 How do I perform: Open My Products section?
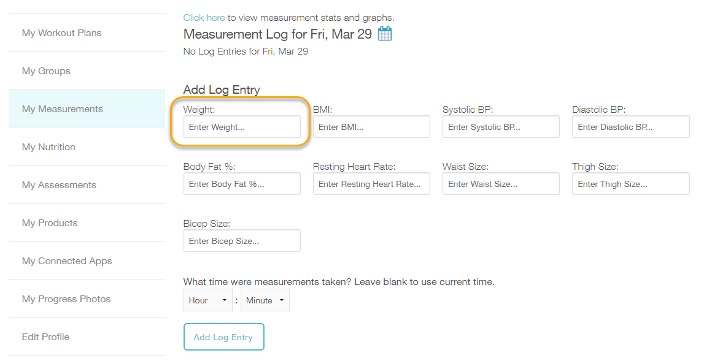[50, 223]
